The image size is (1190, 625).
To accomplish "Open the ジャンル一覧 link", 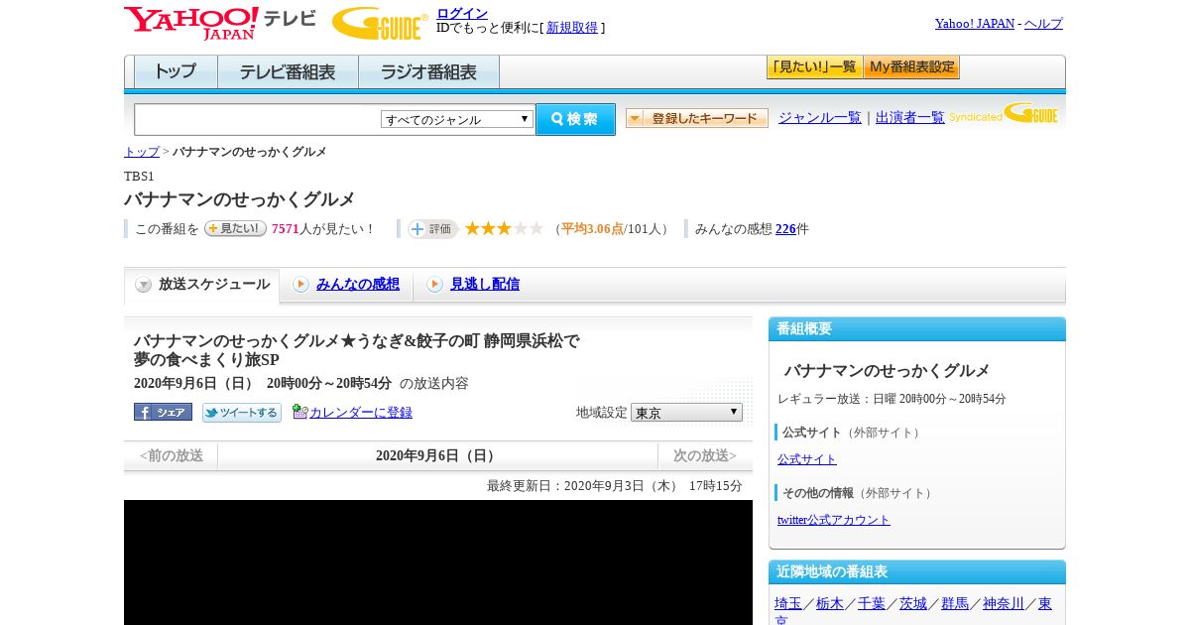I will [x=820, y=117].
